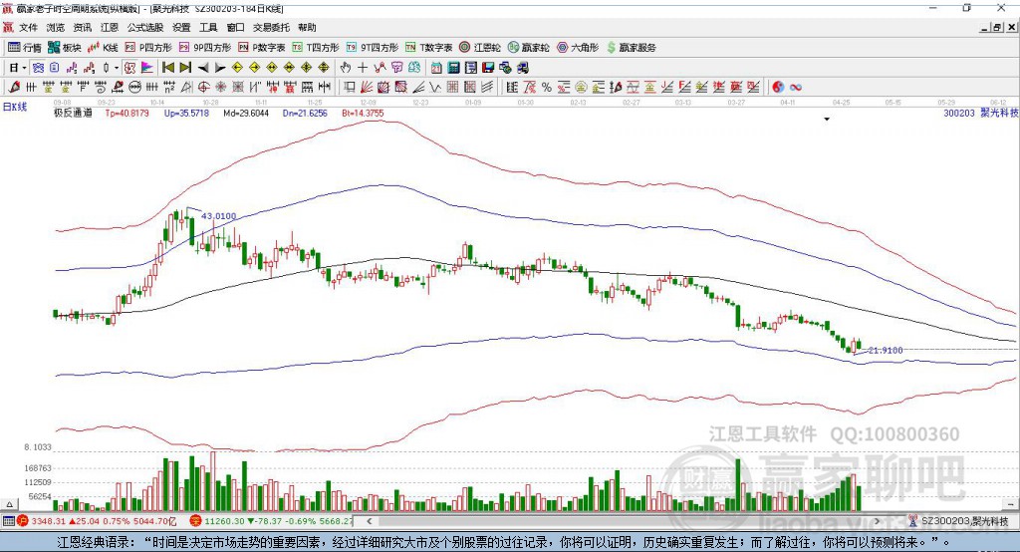The height and width of the screenshot is (552, 1020).
Task: Open the 9P四方形 tool
Action: point(205,48)
